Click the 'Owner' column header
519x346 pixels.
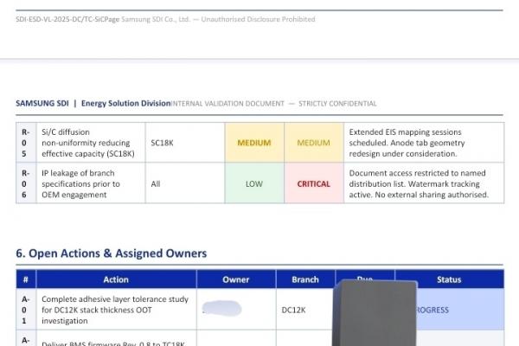235,279
